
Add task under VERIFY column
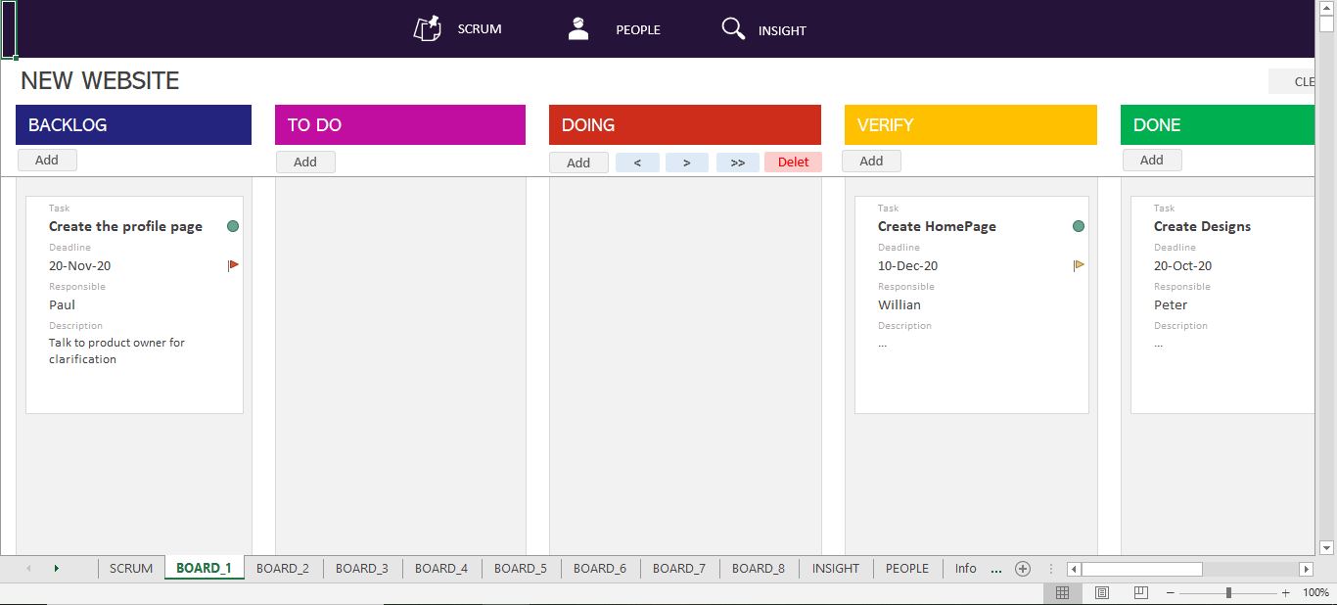pyautogui.click(x=871, y=162)
